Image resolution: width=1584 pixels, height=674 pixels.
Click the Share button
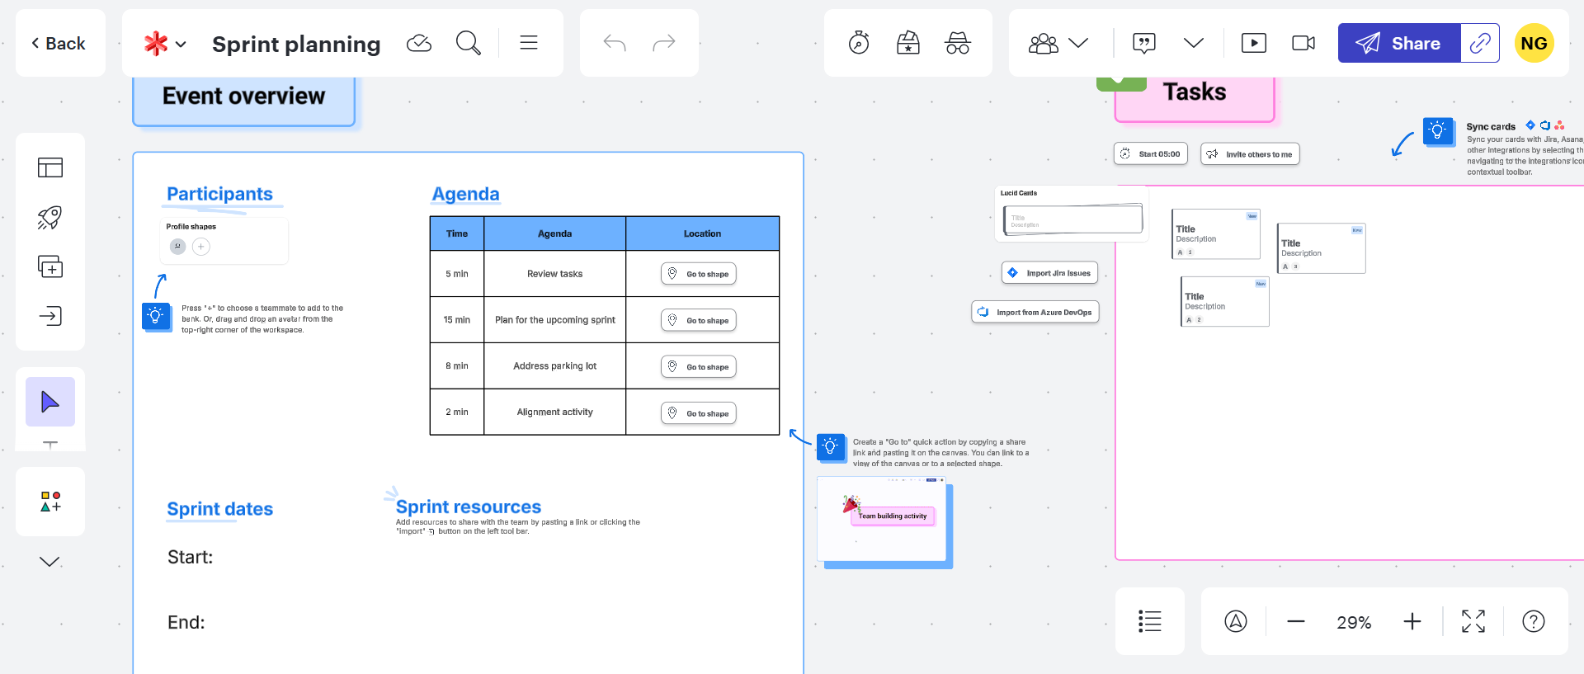[1399, 43]
